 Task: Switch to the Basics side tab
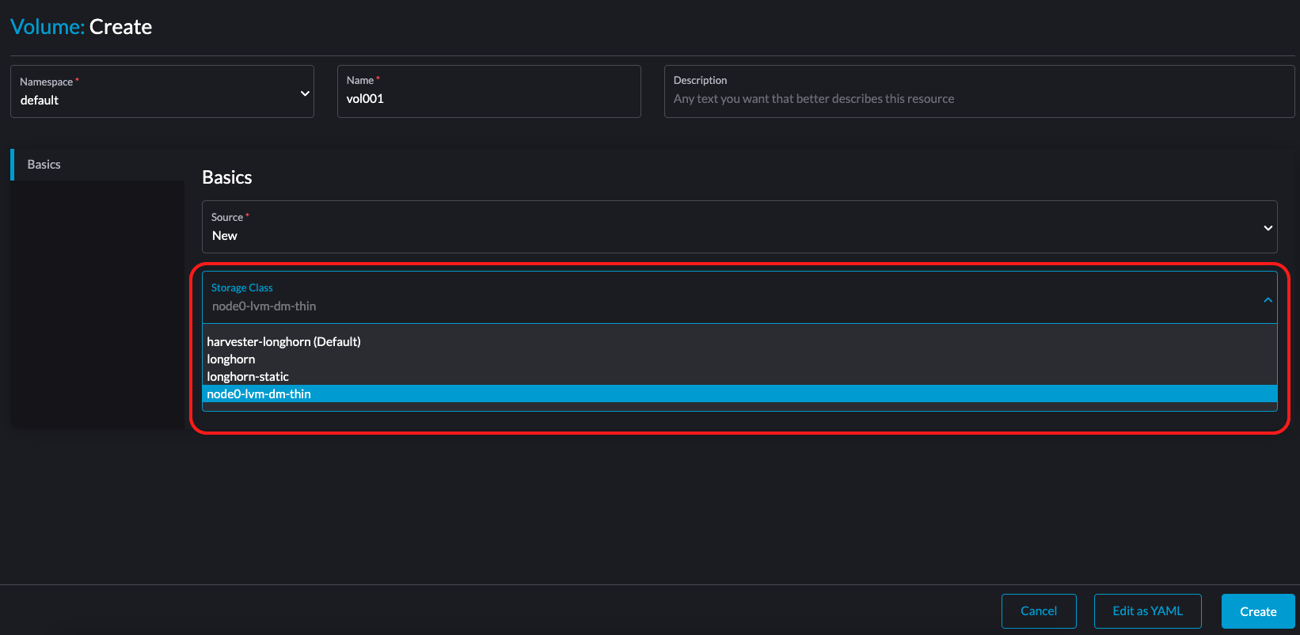[44, 165]
